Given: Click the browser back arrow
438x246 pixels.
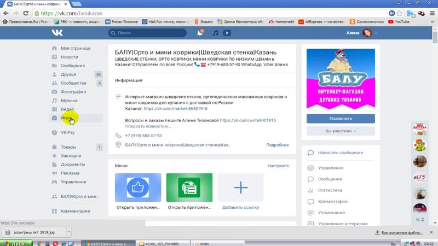Looking at the screenshot, I should [6, 13].
